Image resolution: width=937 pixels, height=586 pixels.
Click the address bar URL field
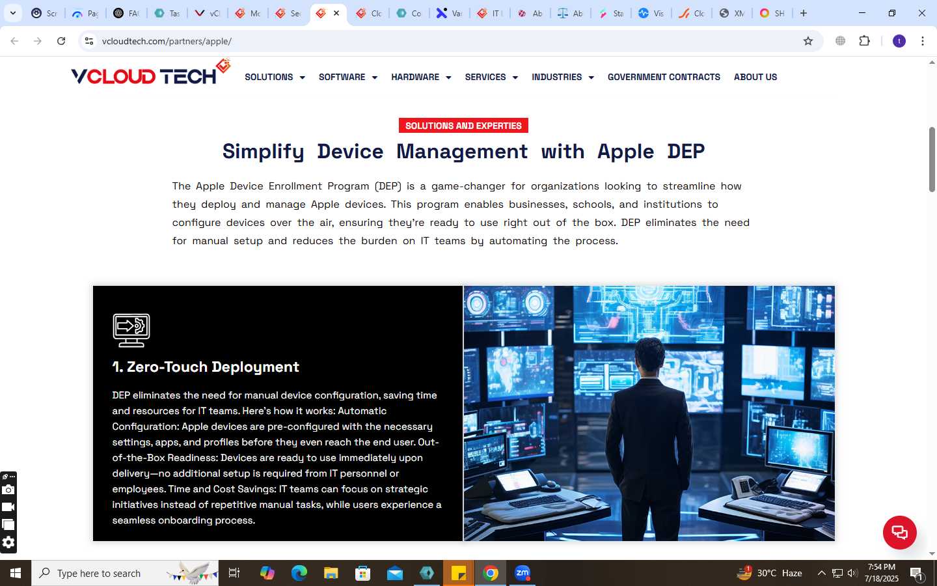[449, 41]
